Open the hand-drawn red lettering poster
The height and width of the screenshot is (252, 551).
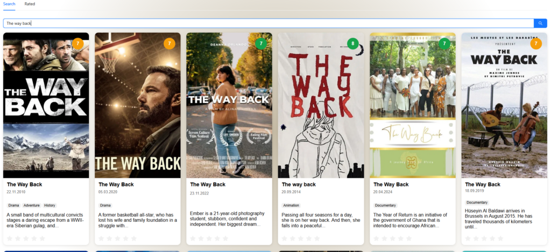point(321,105)
